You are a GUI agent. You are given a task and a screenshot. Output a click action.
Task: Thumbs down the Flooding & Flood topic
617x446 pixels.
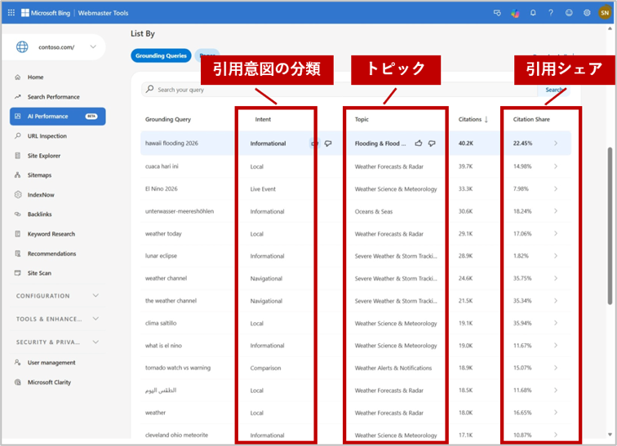tap(432, 143)
